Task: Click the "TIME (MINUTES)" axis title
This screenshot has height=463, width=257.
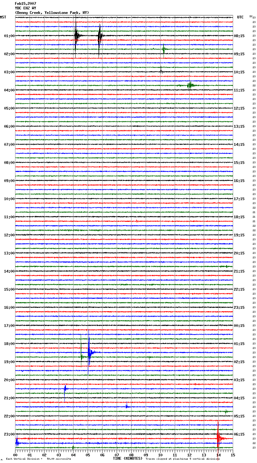Action: [128, 458]
